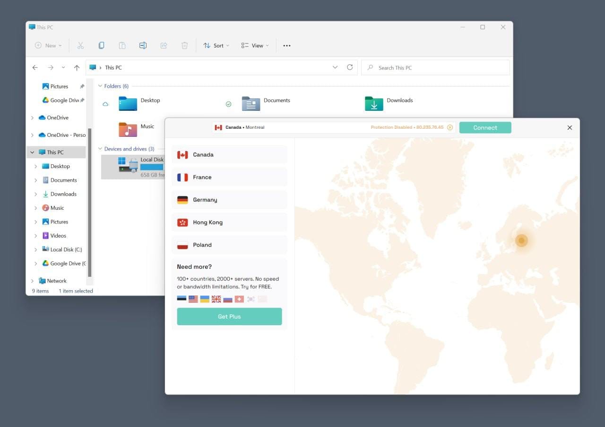
Task: Select OneDrive - Personal in the sidebar
Action: pos(62,135)
